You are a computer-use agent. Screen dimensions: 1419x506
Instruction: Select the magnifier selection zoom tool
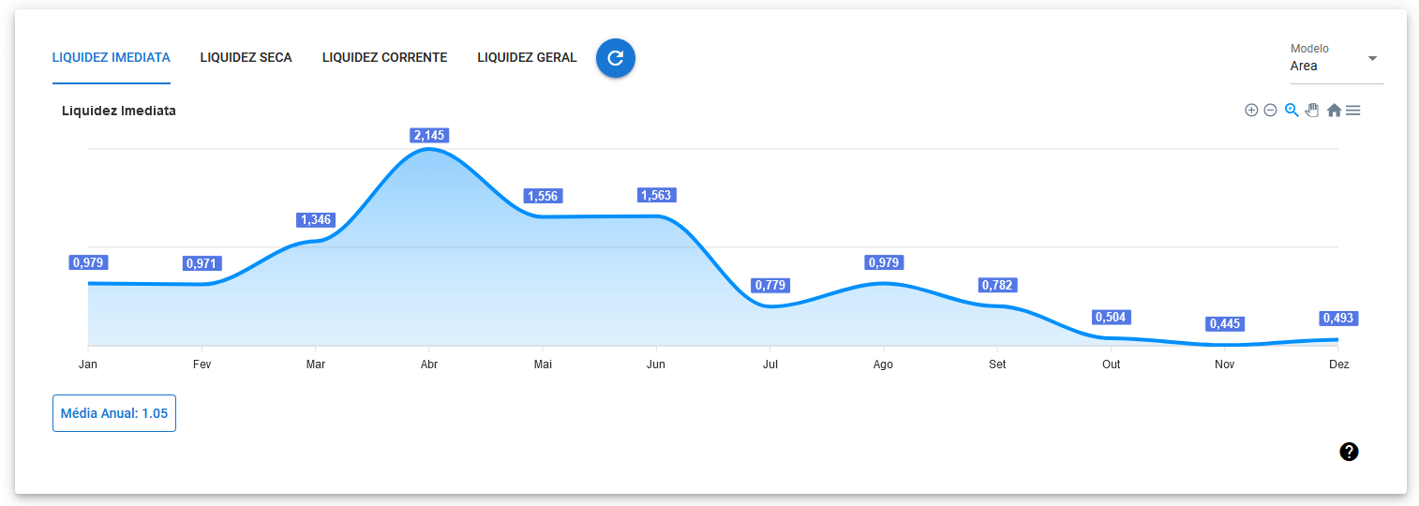pyautogui.click(x=1292, y=111)
